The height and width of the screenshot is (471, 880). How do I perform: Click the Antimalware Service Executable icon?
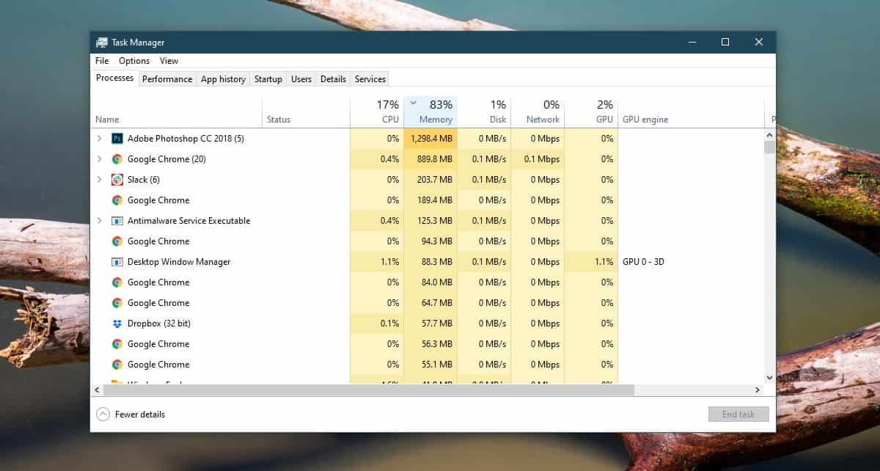click(x=117, y=220)
